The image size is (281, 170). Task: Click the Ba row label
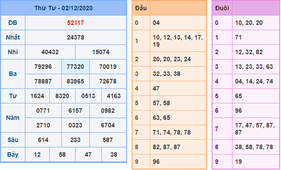coord(13,74)
